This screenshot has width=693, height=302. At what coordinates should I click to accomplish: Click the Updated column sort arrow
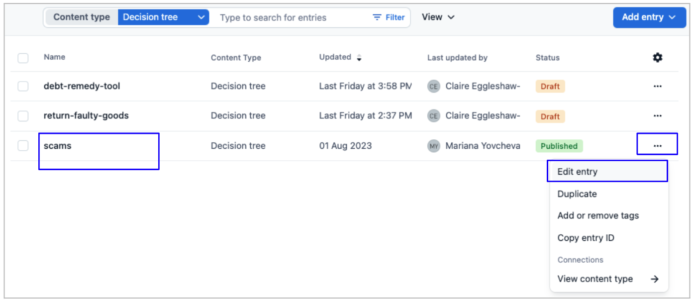point(359,58)
